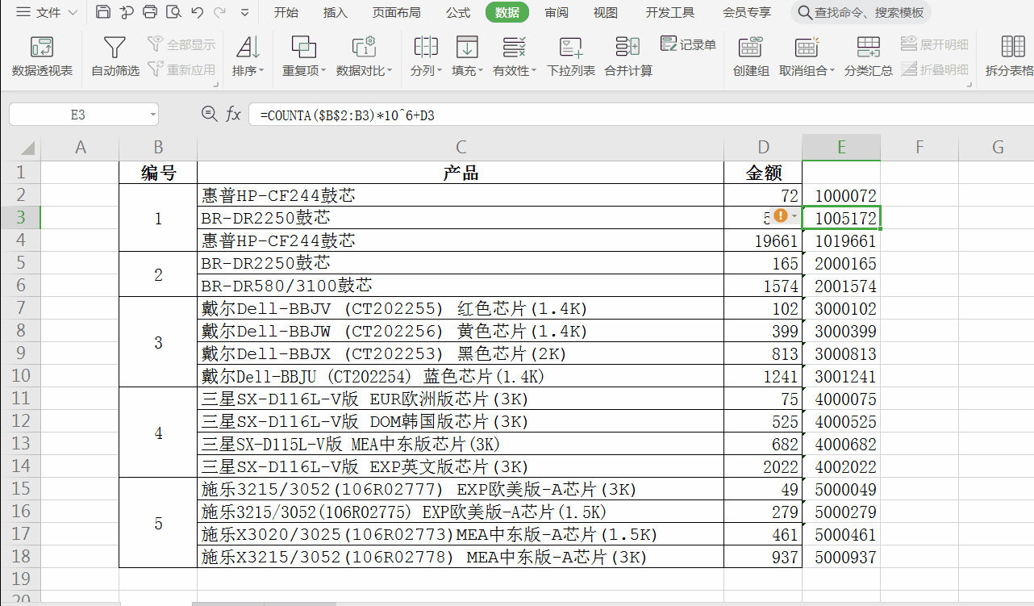Open the 合并计算 (Consolidate) tool
This screenshot has height=606, width=1034.
[627, 55]
